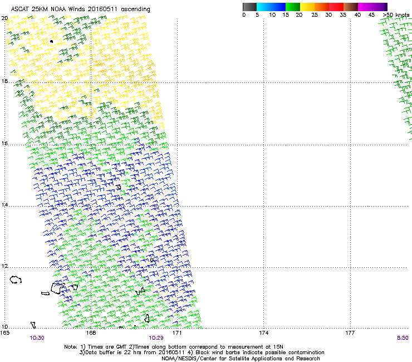Viewport: 412px width, 362px height.
Task: Click the latitude label '12' on the left axis
Action: (x=4, y=266)
